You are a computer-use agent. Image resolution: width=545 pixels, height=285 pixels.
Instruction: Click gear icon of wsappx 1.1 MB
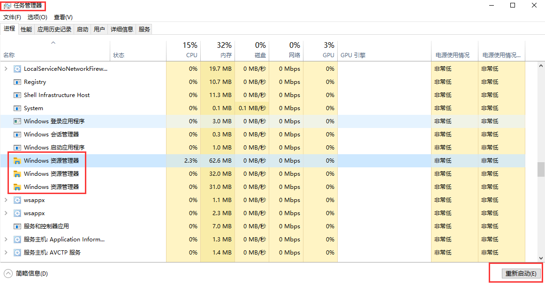coord(17,200)
